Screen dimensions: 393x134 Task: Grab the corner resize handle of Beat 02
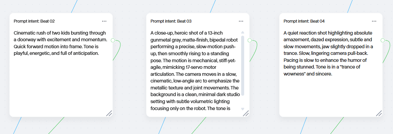coord(109,113)
